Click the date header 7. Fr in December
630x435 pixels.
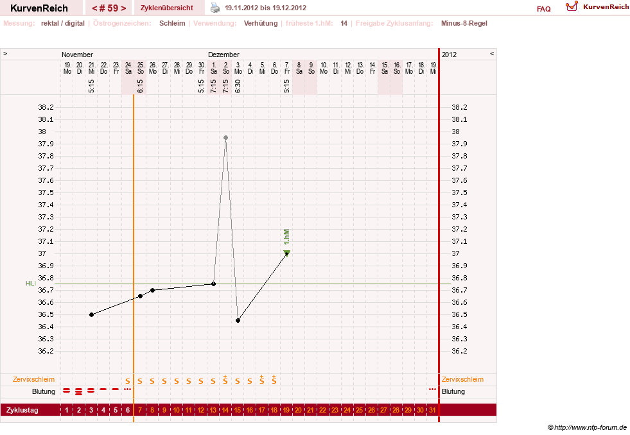(287, 68)
